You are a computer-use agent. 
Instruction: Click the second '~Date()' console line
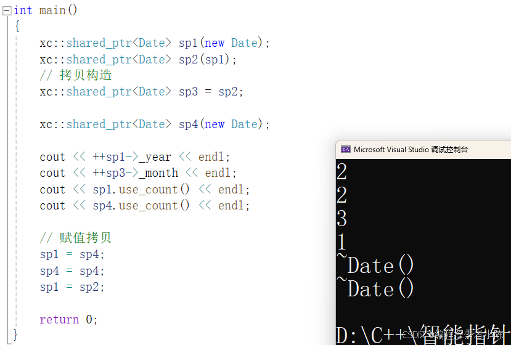[x=375, y=288]
